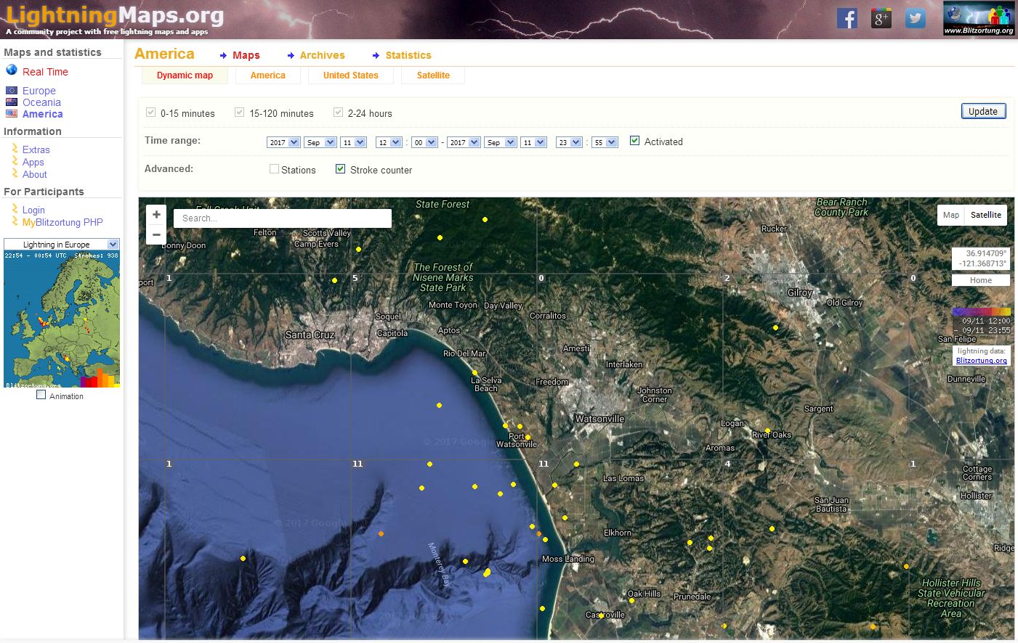1018x643 pixels.
Task: Uncheck the Stroke counter checkbox
Action: (x=340, y=169)
